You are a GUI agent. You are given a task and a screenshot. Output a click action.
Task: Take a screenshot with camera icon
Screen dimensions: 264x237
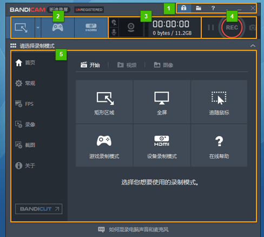coord(253,28)
